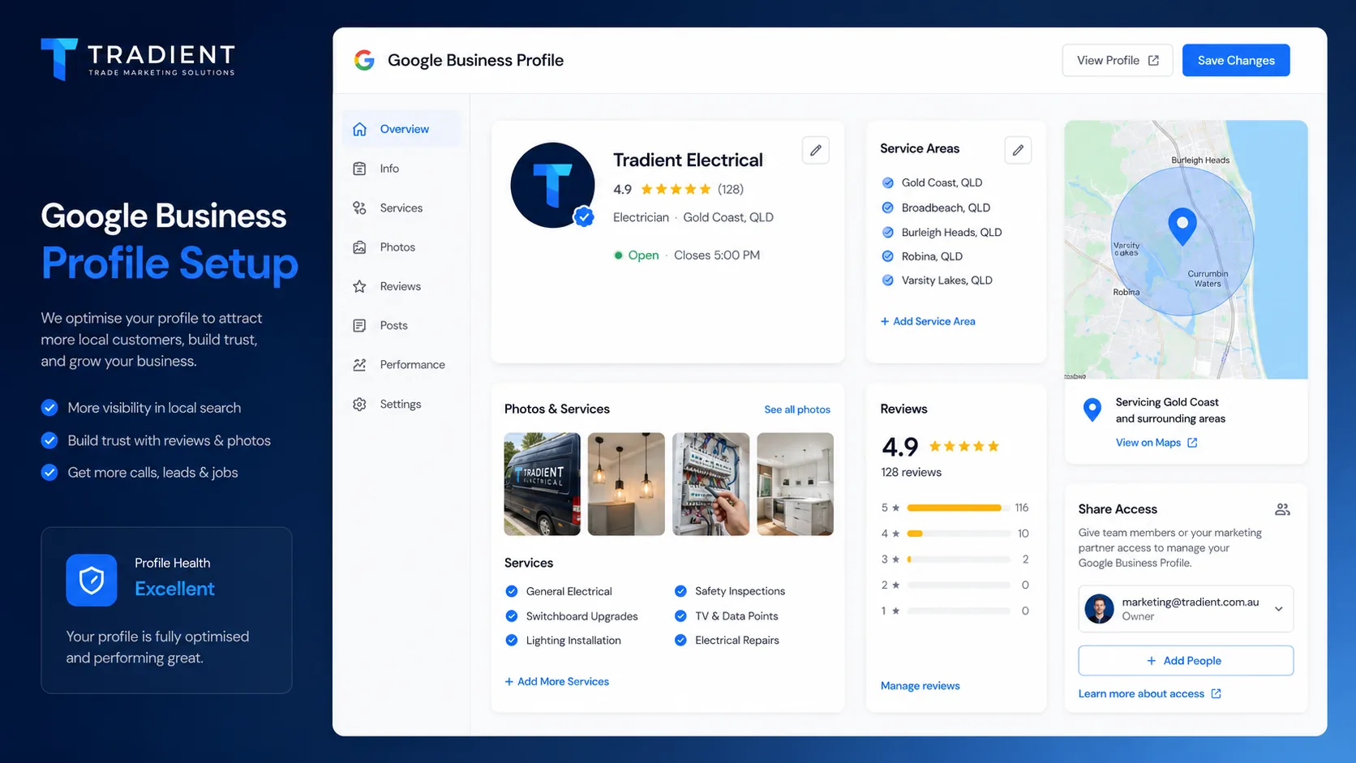
Task: Click the Burleigh Heads map label
Action: click(x=1200, y=161)
